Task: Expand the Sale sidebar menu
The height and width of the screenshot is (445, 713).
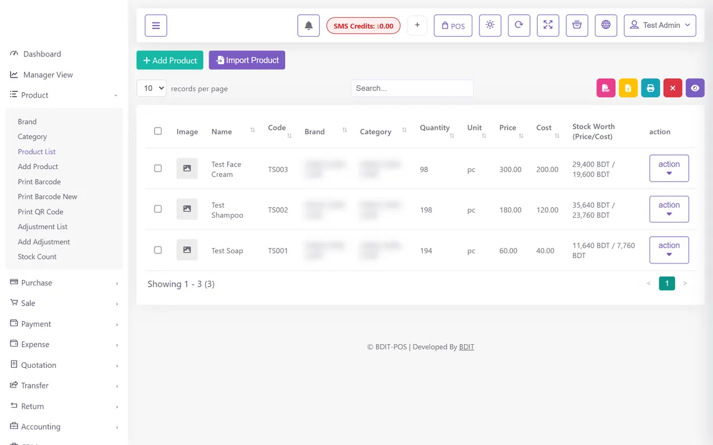Action: pos(64,303)
